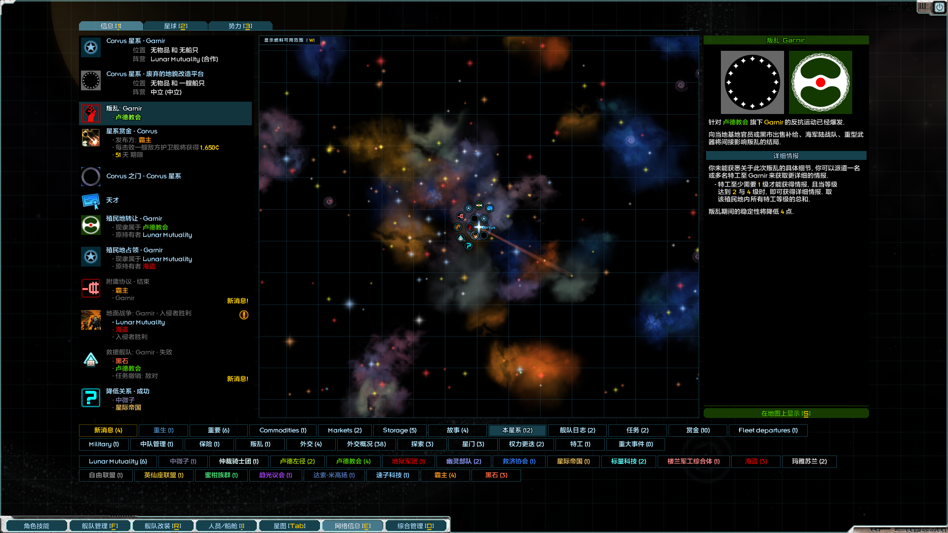Click the Luddic Church green flag
Image resolution: width=948 pixels, height=533 pixels.
[820, 82]
